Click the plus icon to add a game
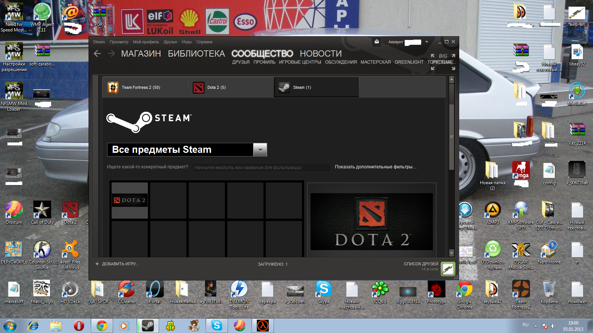The image size is (593, 333). pyautogui.click(x=97, y=264)
